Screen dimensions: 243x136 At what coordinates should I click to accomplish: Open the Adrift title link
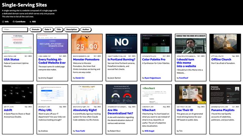coord(8,110)
